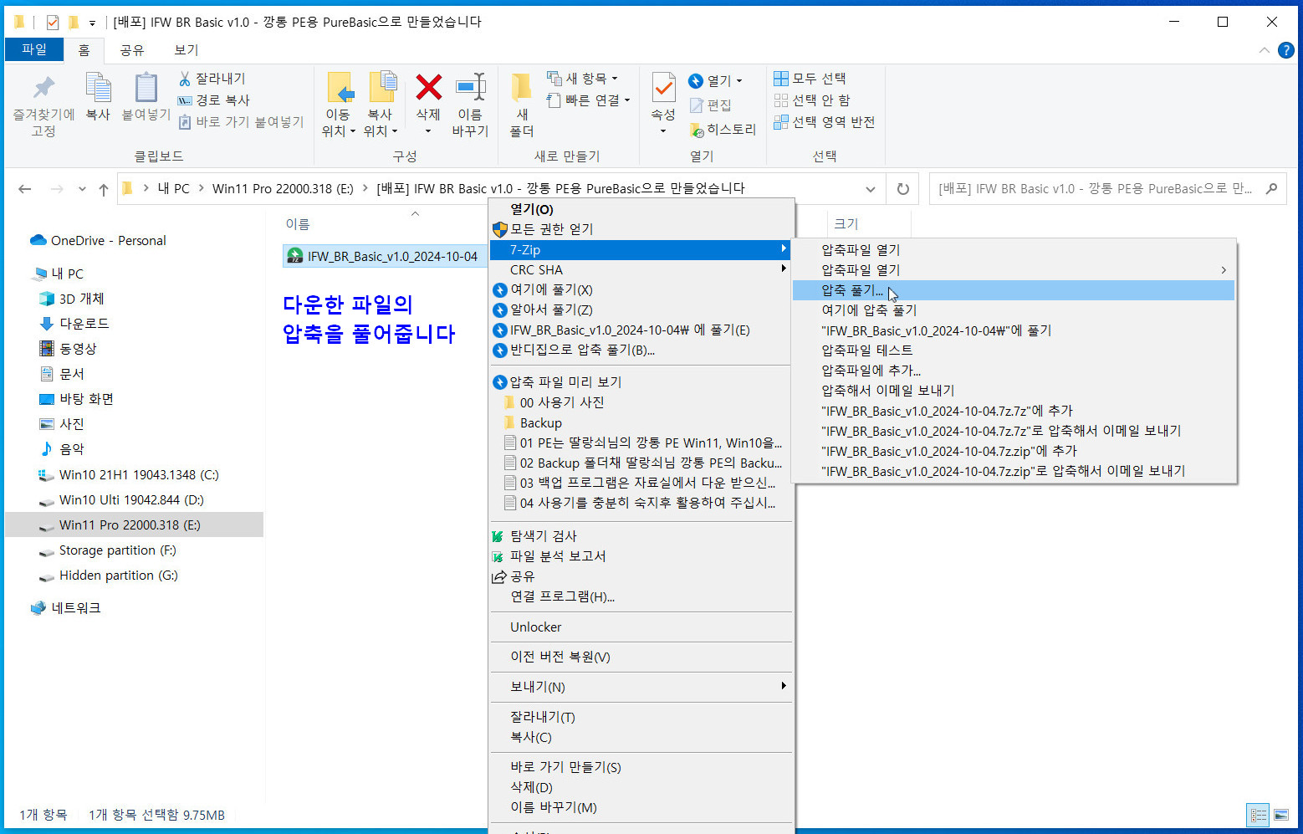Click the 즐겨찾기에 고정 pin icon

click(43, 87)
